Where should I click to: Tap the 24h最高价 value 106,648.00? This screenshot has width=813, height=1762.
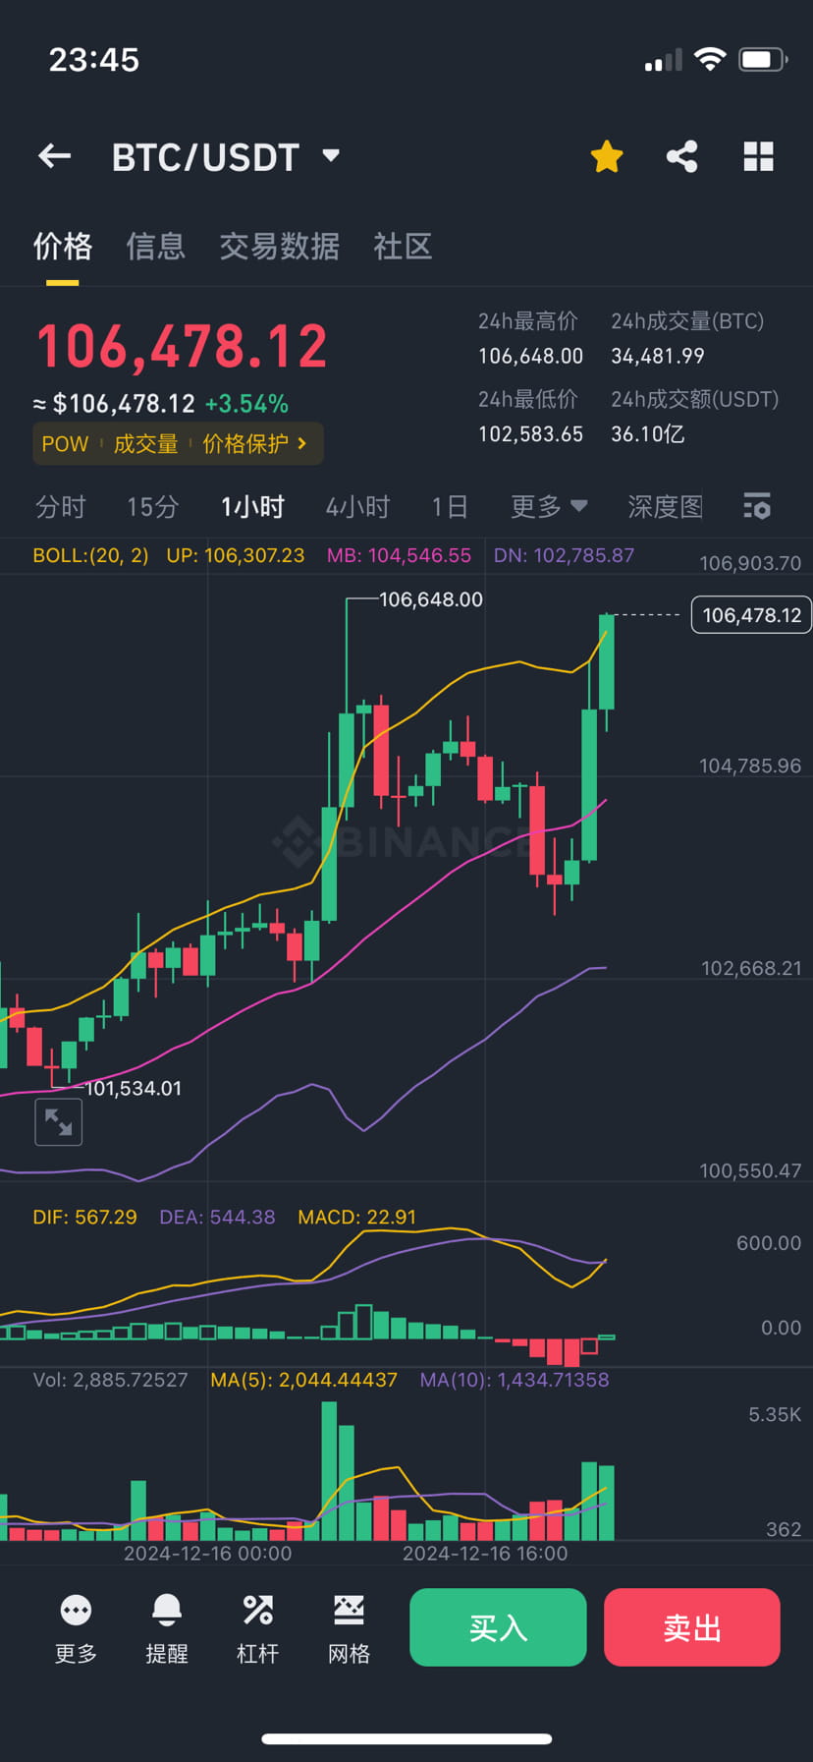coord(530,356)
